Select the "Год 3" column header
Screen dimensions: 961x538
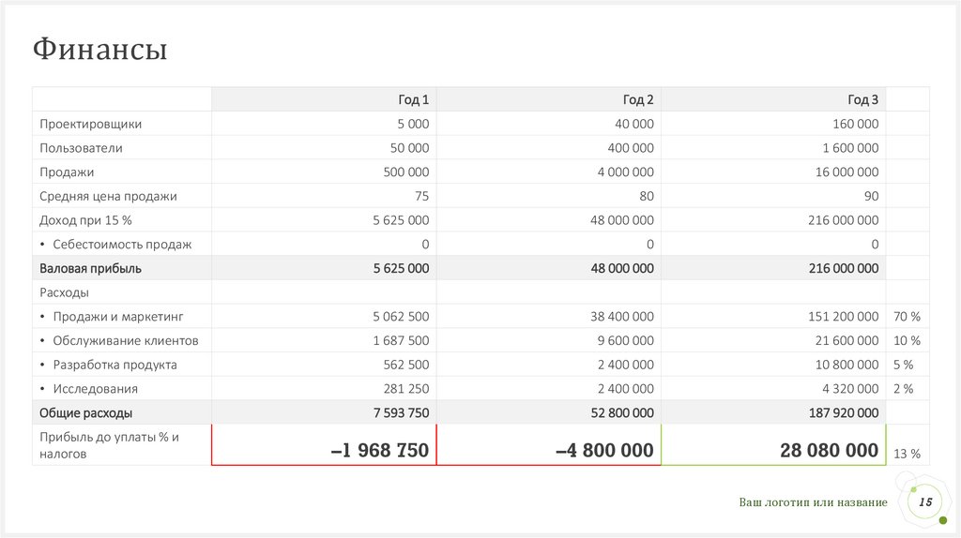tap(863, 99)
